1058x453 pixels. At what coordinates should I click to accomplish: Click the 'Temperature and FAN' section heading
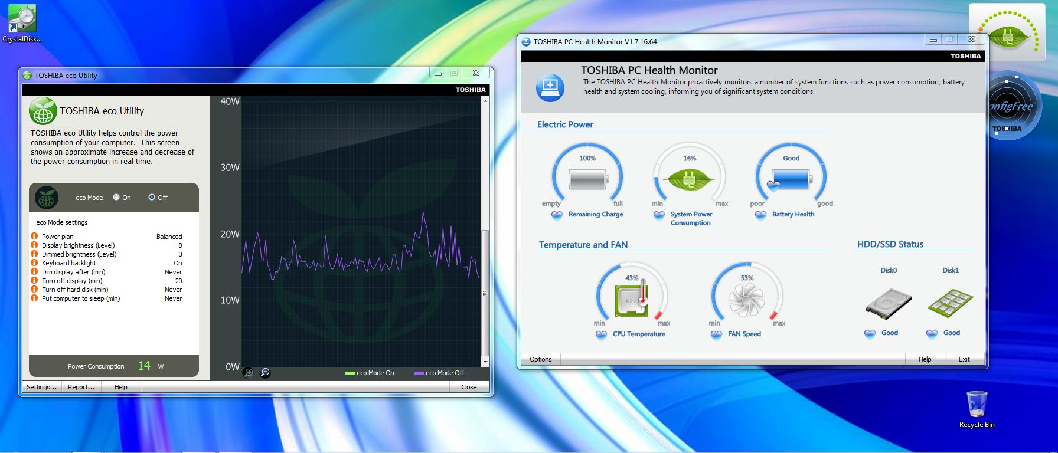tap(583, 245)
